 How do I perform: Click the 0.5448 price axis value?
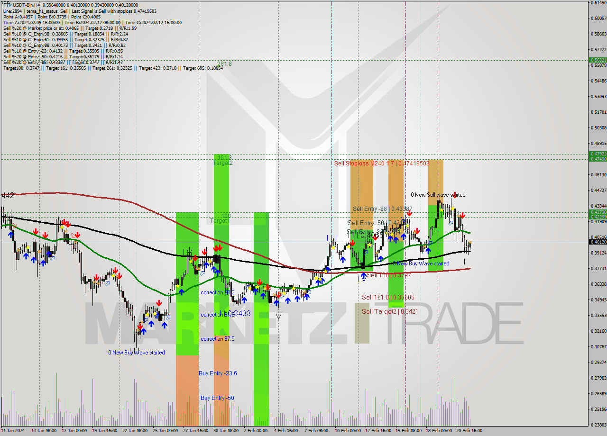598,81
